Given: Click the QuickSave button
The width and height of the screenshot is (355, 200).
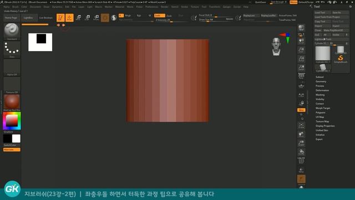Looking at the screenshot, I should (x=260, y=2).
